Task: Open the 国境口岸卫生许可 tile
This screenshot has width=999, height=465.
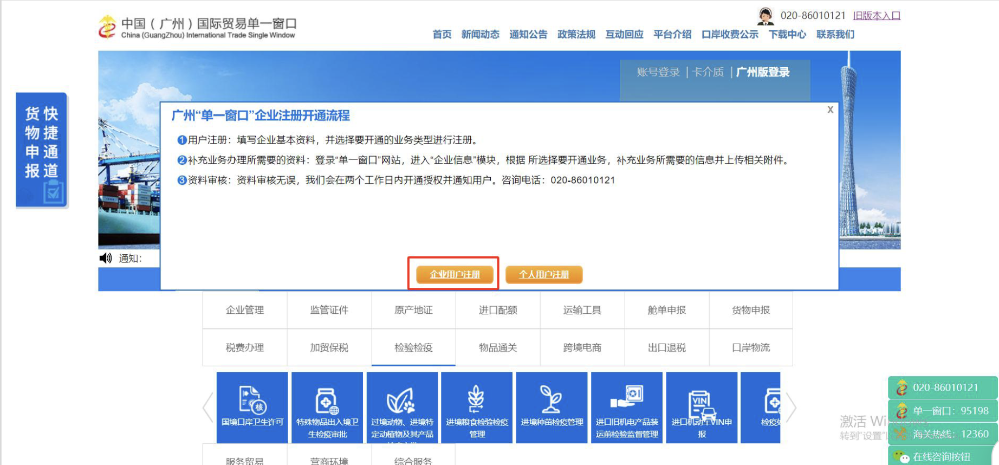Action: (x=252, y=408)
